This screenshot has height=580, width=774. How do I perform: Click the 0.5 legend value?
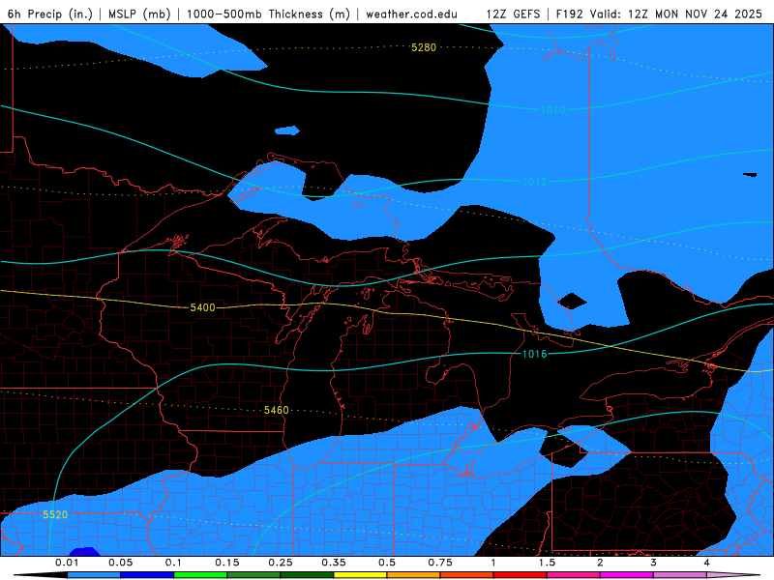coord(387,563)
